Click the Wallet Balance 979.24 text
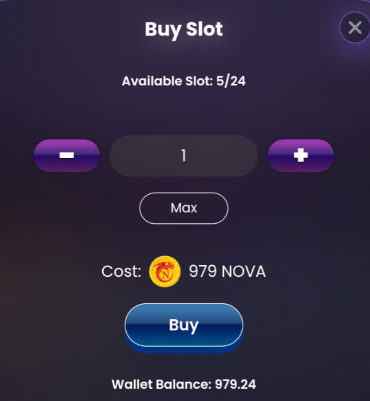Screen dimensions: 370x401 pyautogui.click(x=184, y=384)
